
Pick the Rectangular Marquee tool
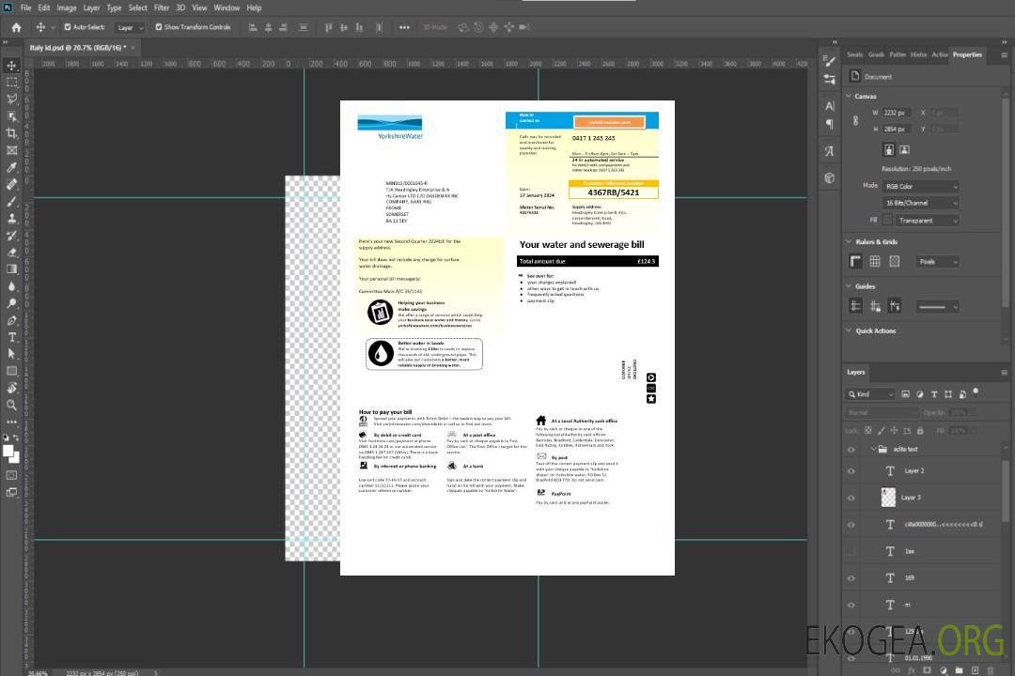12,82
